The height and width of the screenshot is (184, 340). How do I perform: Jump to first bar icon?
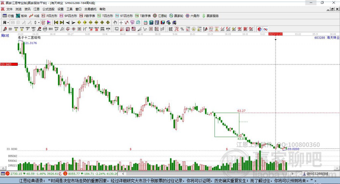(x=56, y=23)
